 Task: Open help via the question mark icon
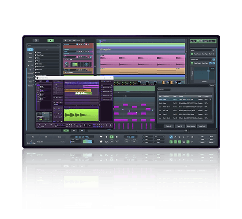coord(188,137)
